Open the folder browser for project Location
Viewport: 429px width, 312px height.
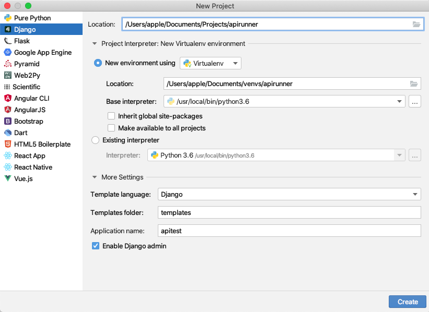point(416,23)
